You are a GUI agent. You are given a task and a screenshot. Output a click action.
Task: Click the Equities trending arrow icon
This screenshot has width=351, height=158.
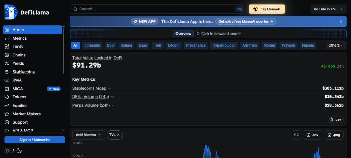[x=7, y=105]
